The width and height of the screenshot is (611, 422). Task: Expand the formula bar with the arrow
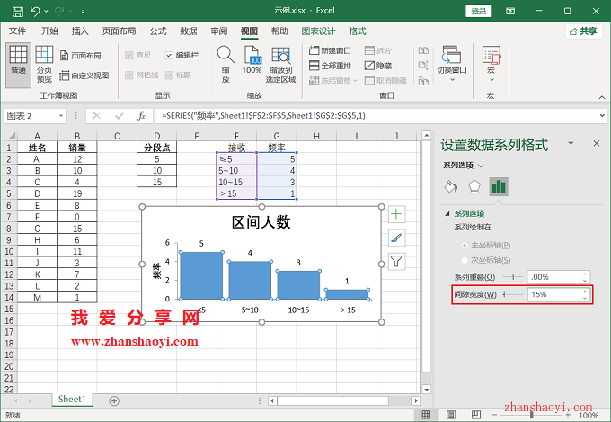coord(602,115)
